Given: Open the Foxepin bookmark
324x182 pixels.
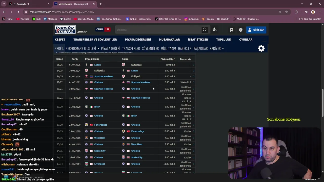Looking at the screenshot, I should click(208, 19).
